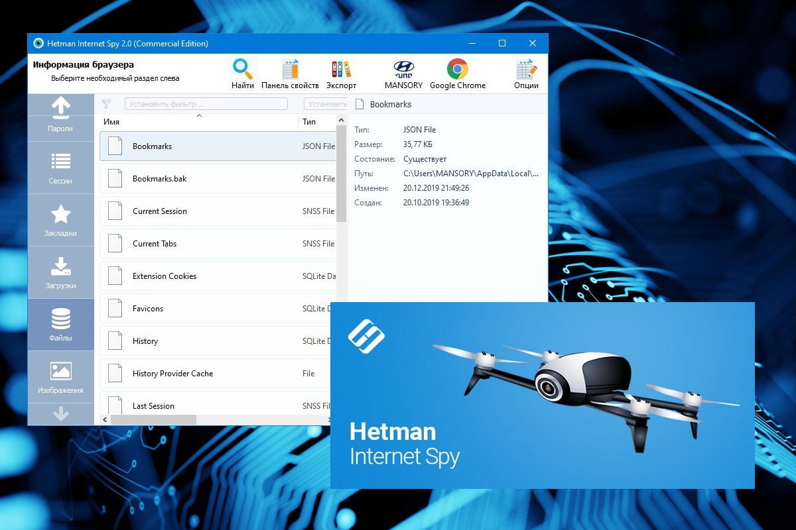
Task: Click the Hetman Internet Spy title-bar app icon
Action: [38, 44]
